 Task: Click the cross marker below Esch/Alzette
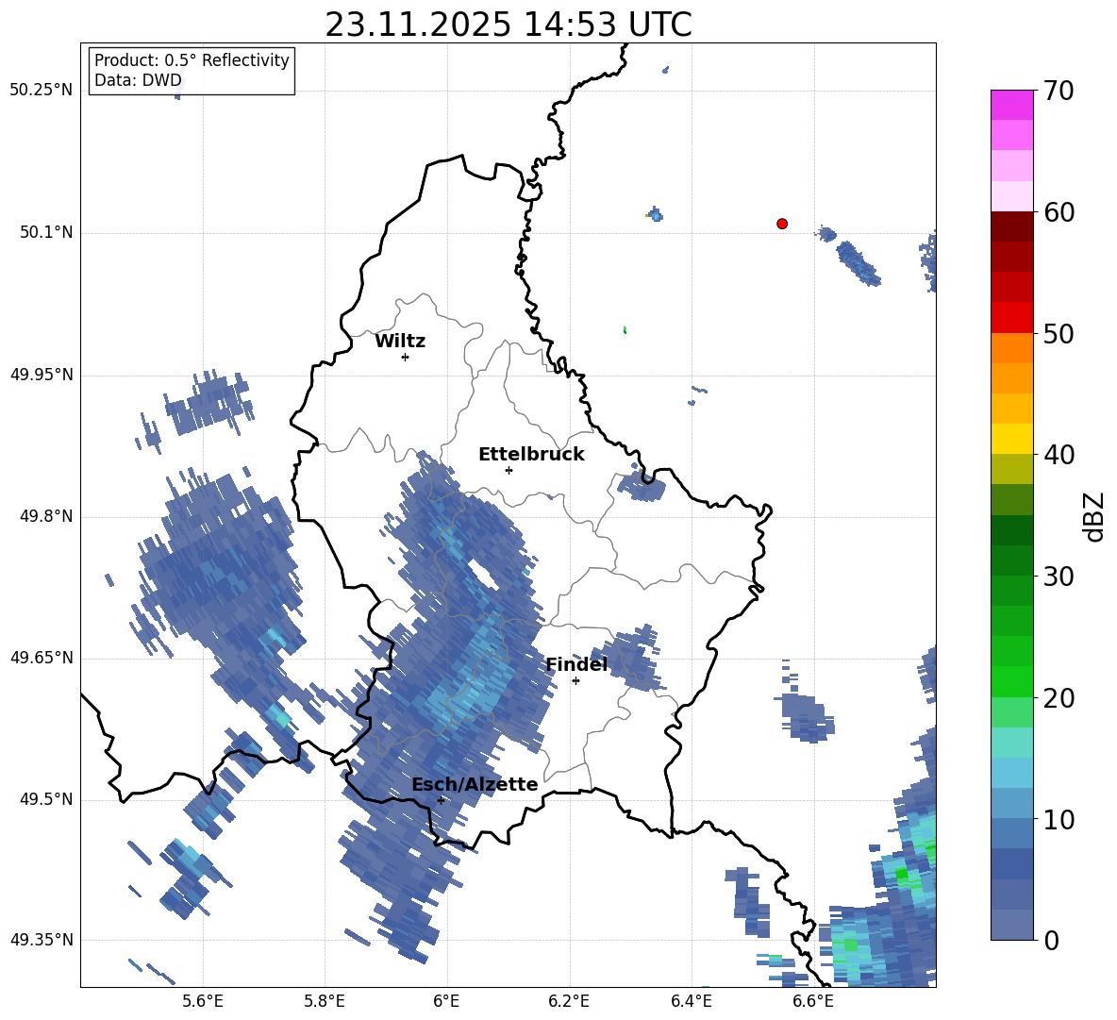coord(441,800)
